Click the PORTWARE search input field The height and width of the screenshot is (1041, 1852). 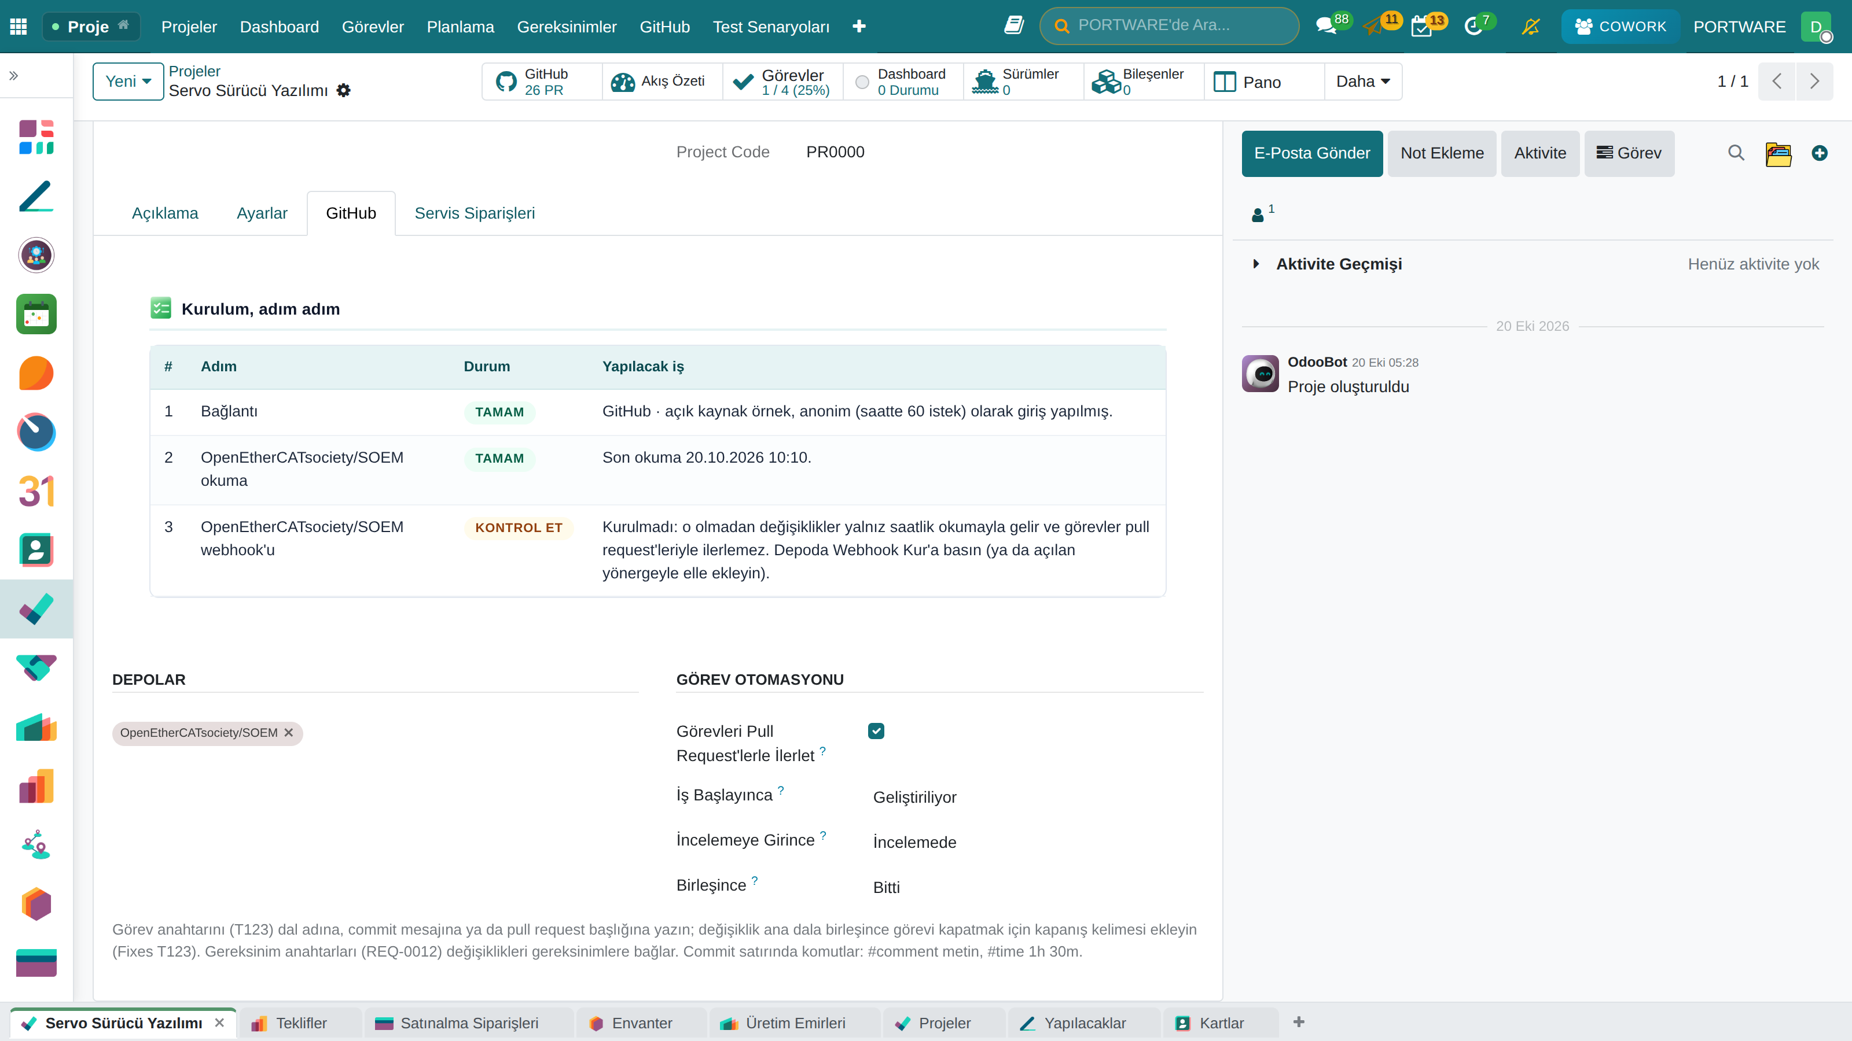point(1169,26)
